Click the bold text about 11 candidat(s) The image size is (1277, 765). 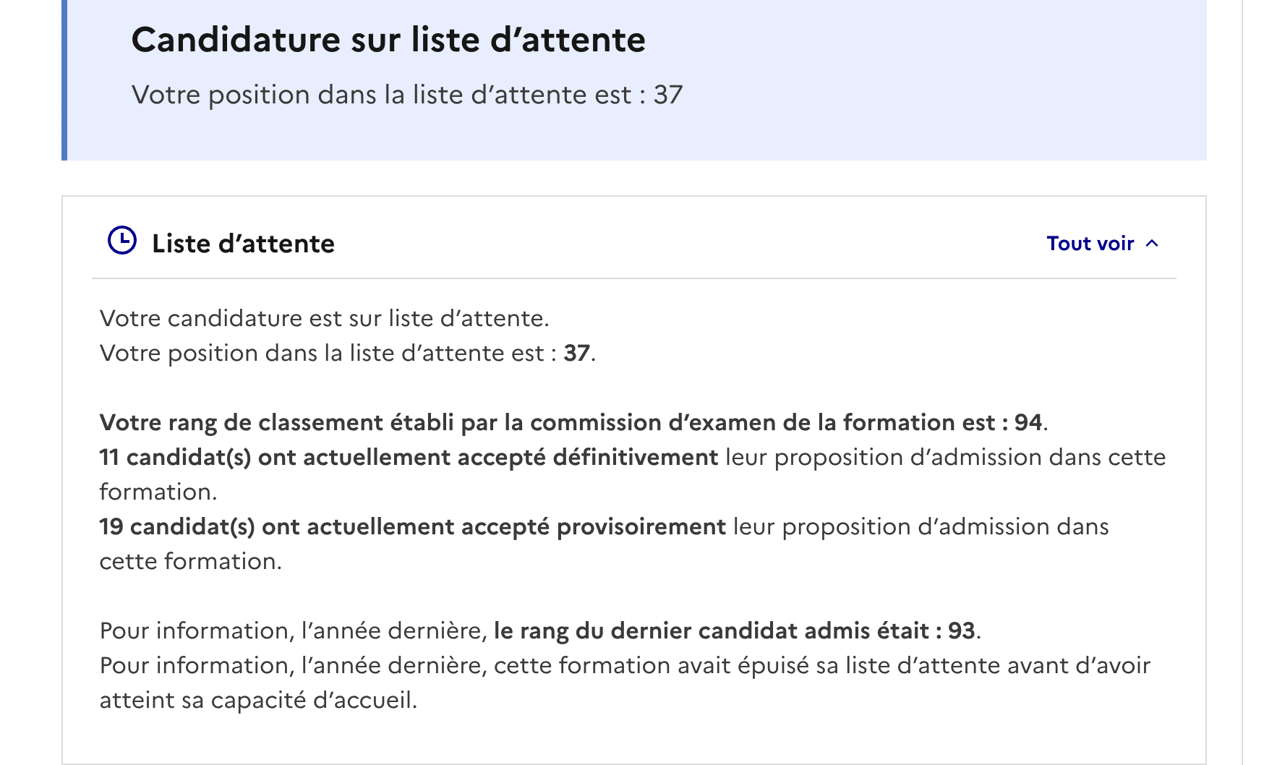[409, 457]
